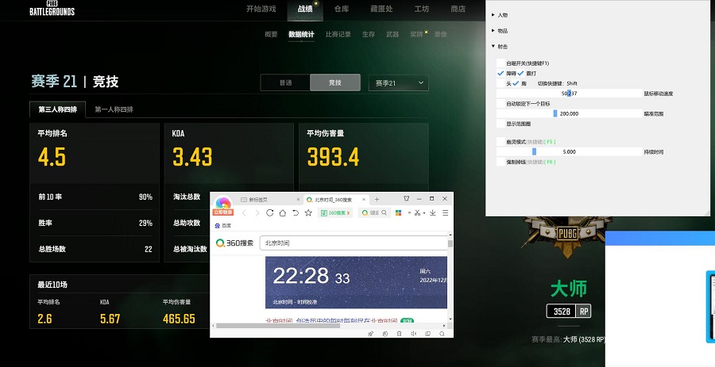Collapse the 射击 section

point(500,47)
